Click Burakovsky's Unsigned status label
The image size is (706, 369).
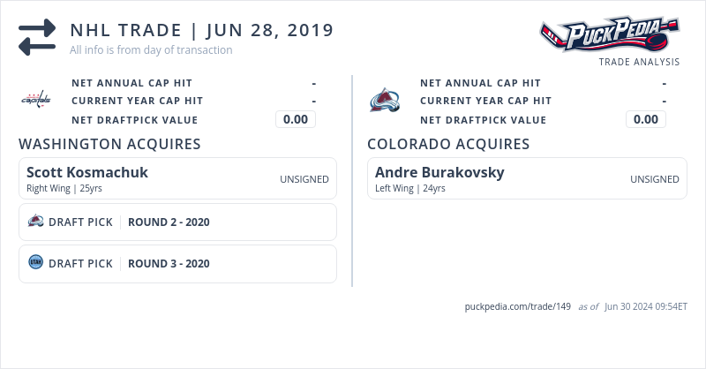tap(655, 179)
